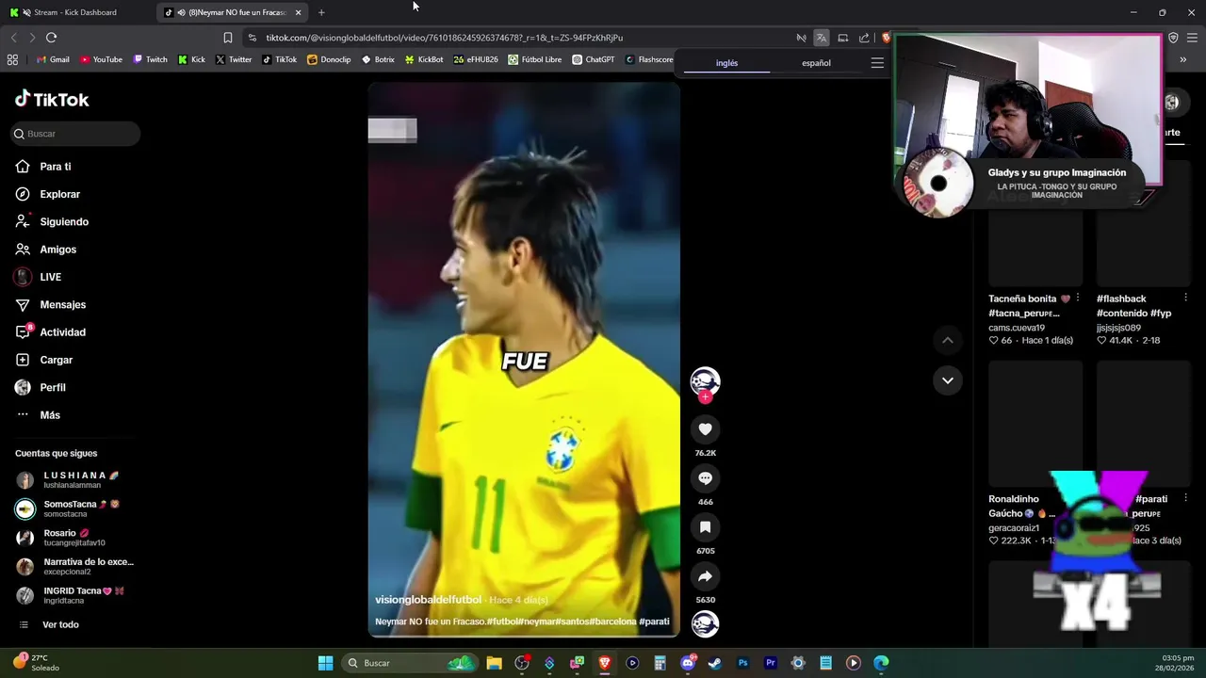
Task: Select inglés in the translate popup
Action: pyautogui.click(x=726, y=63)
